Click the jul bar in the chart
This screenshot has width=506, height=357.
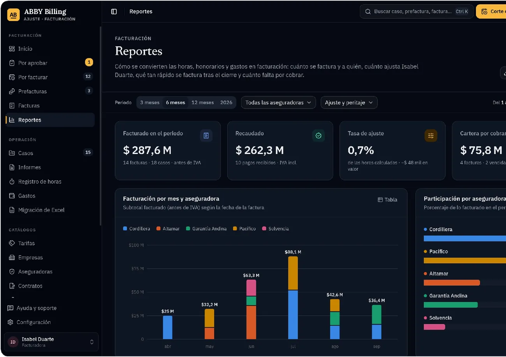click(293, 298)
